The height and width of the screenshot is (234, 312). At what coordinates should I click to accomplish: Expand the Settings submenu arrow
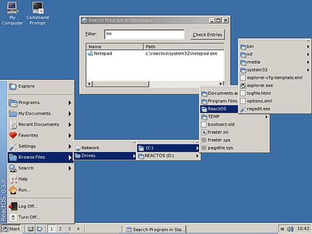[70, 146]
